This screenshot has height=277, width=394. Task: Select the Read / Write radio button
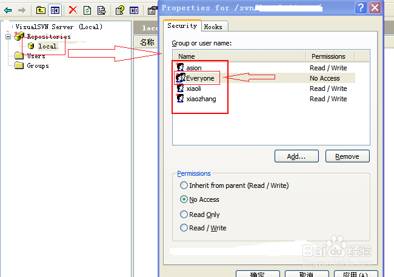(x=184, y=228)
